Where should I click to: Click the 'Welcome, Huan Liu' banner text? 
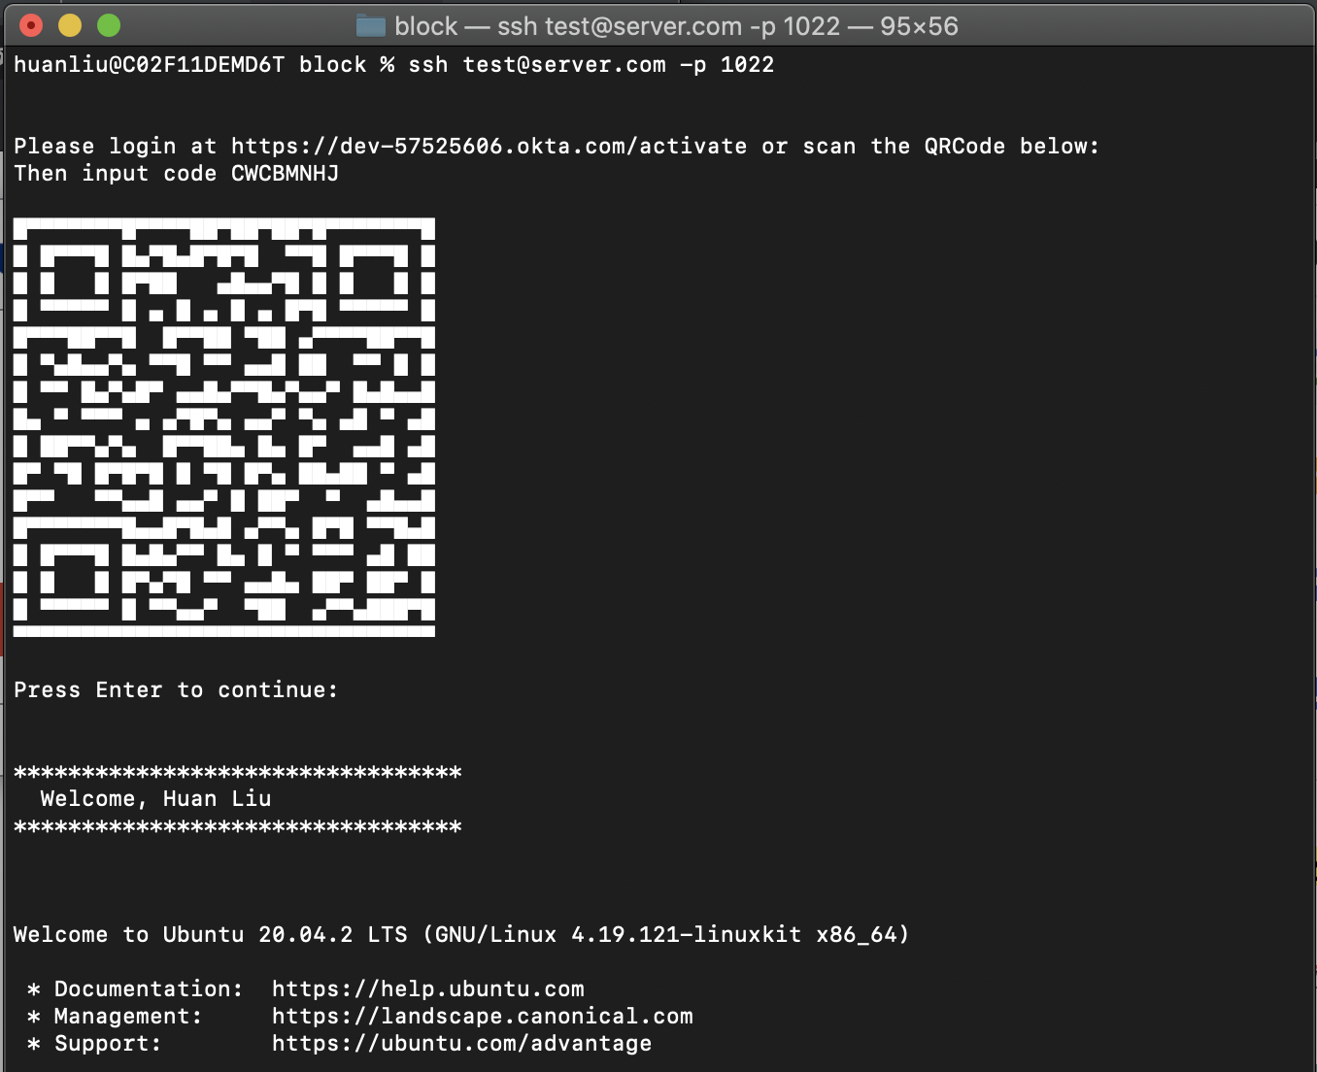[x=155, y=799]
